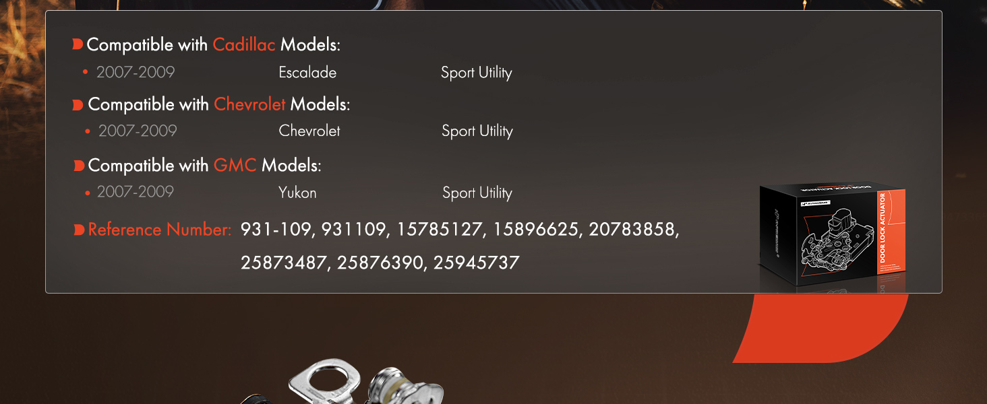Click the orange bullet beside Cadillac heading
The image size is (987, 404).
coord(78,45)
